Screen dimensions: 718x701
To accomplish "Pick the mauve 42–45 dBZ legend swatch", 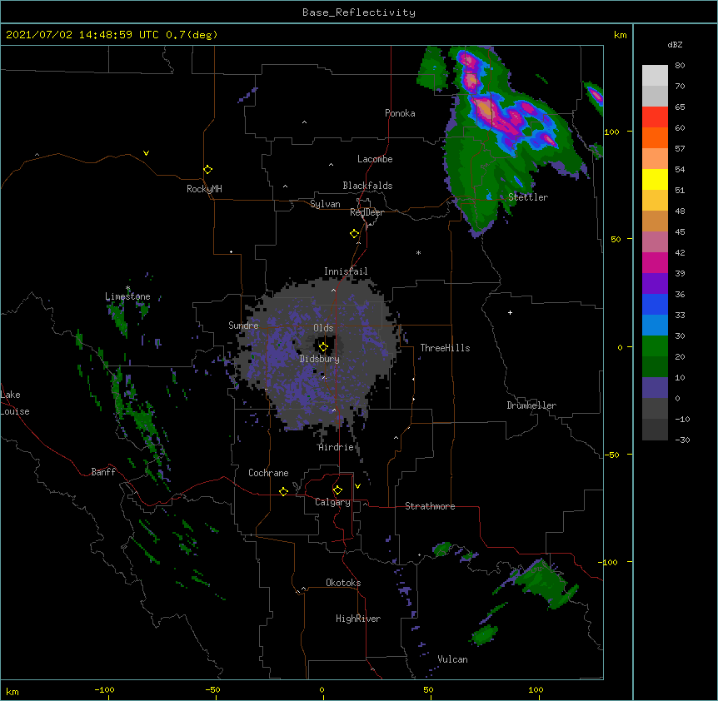I will (x=655, y=241).
